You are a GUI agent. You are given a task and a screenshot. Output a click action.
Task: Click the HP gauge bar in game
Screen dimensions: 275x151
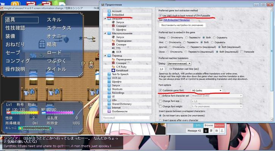tap(23, 113)
